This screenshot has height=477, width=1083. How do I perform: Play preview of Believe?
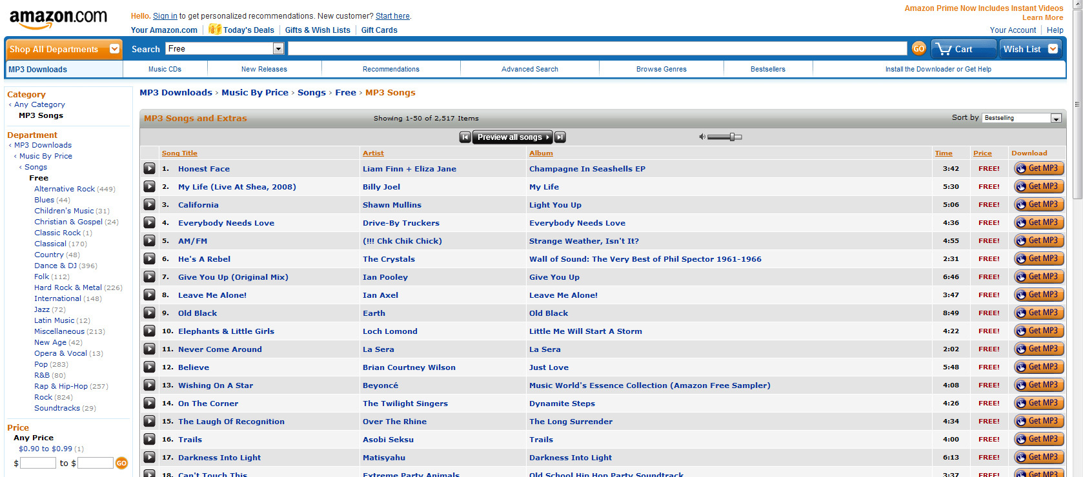click(x=149, y=367)
